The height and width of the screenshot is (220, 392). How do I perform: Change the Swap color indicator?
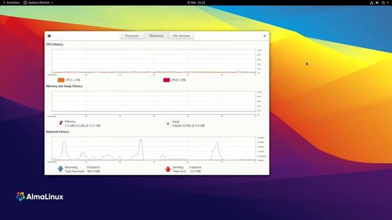[168, 123]
